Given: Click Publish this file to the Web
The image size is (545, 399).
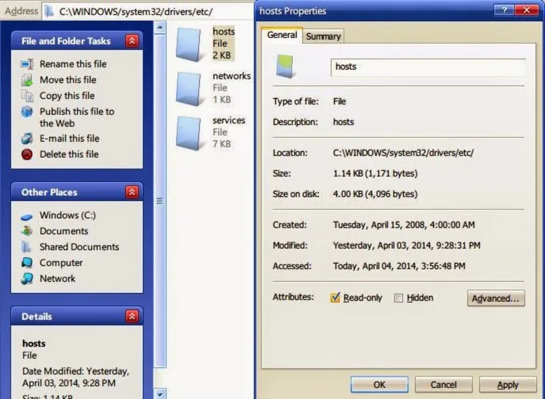Looking at the screenshot, I should (x=77, y=118).
